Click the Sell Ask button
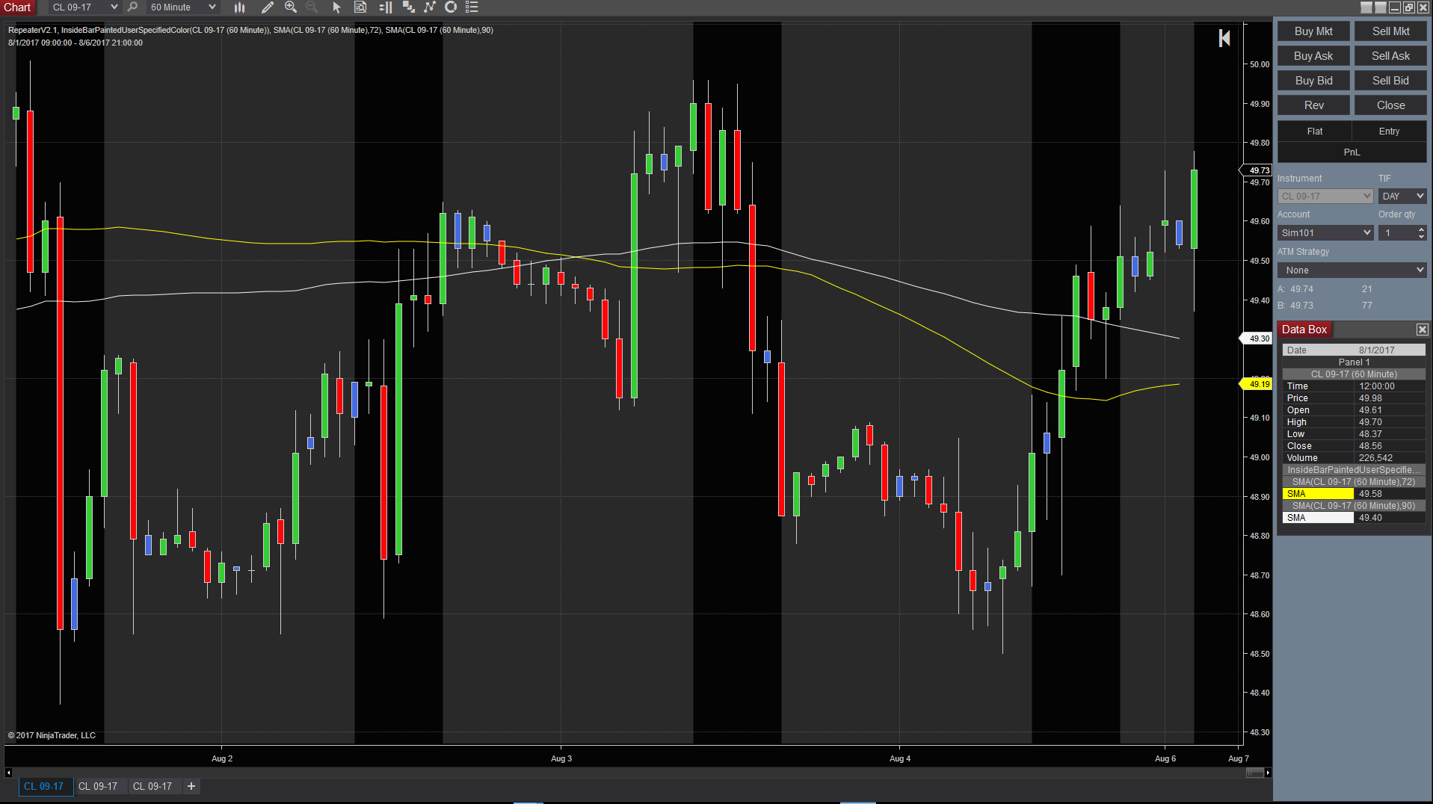The height and width of the screenshot is (804, 1433). pyautogui.click(x=1390, y=56)
